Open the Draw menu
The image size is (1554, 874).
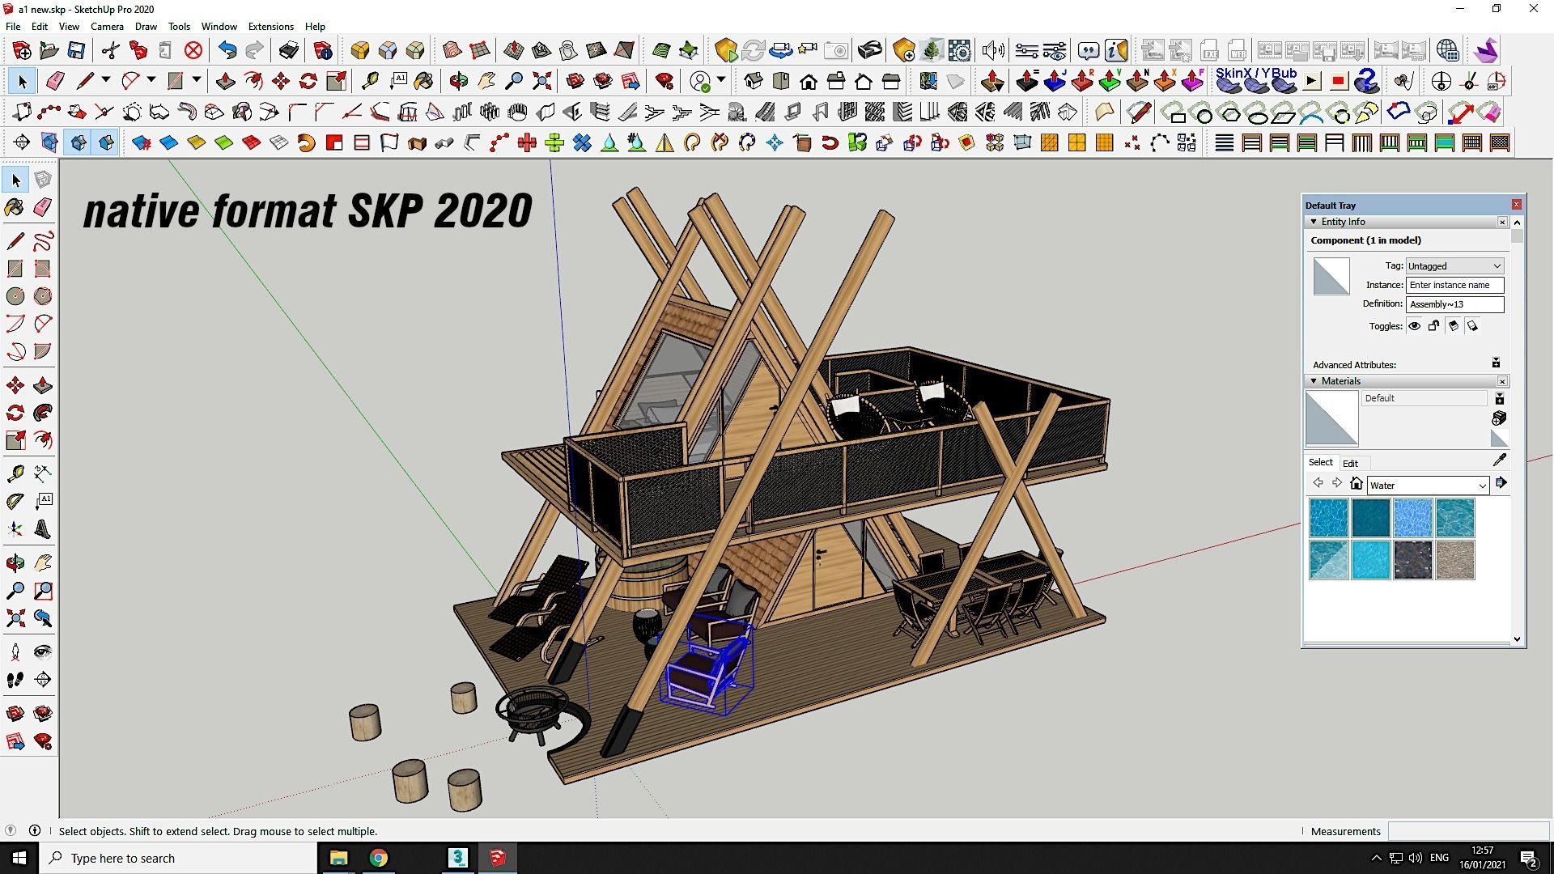pyautogui.click(x=146, y=27)
